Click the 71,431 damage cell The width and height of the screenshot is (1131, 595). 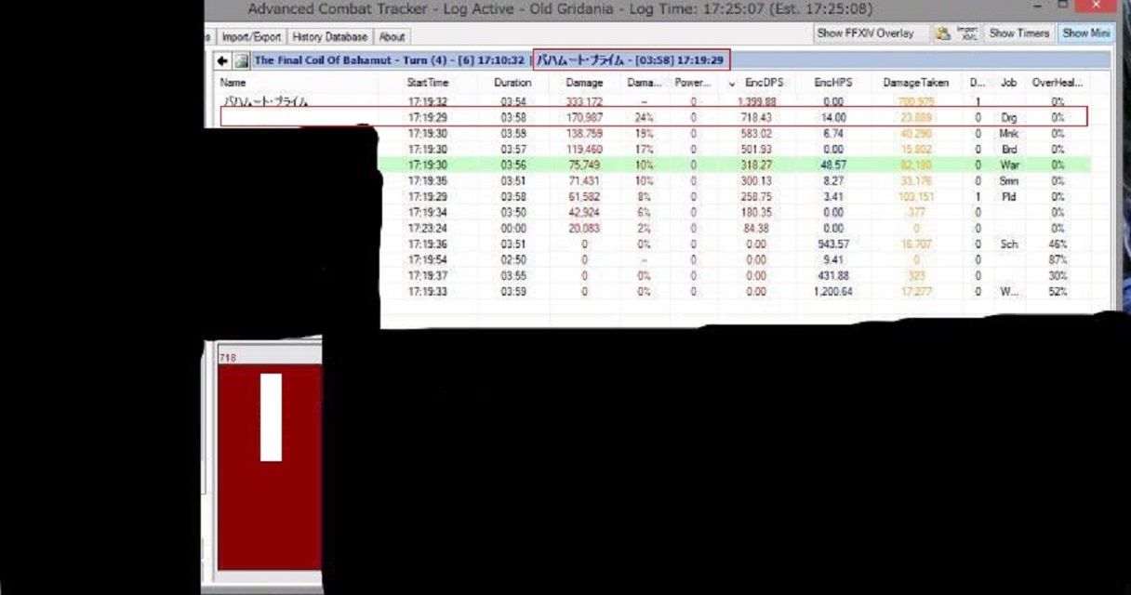(584, 181)
